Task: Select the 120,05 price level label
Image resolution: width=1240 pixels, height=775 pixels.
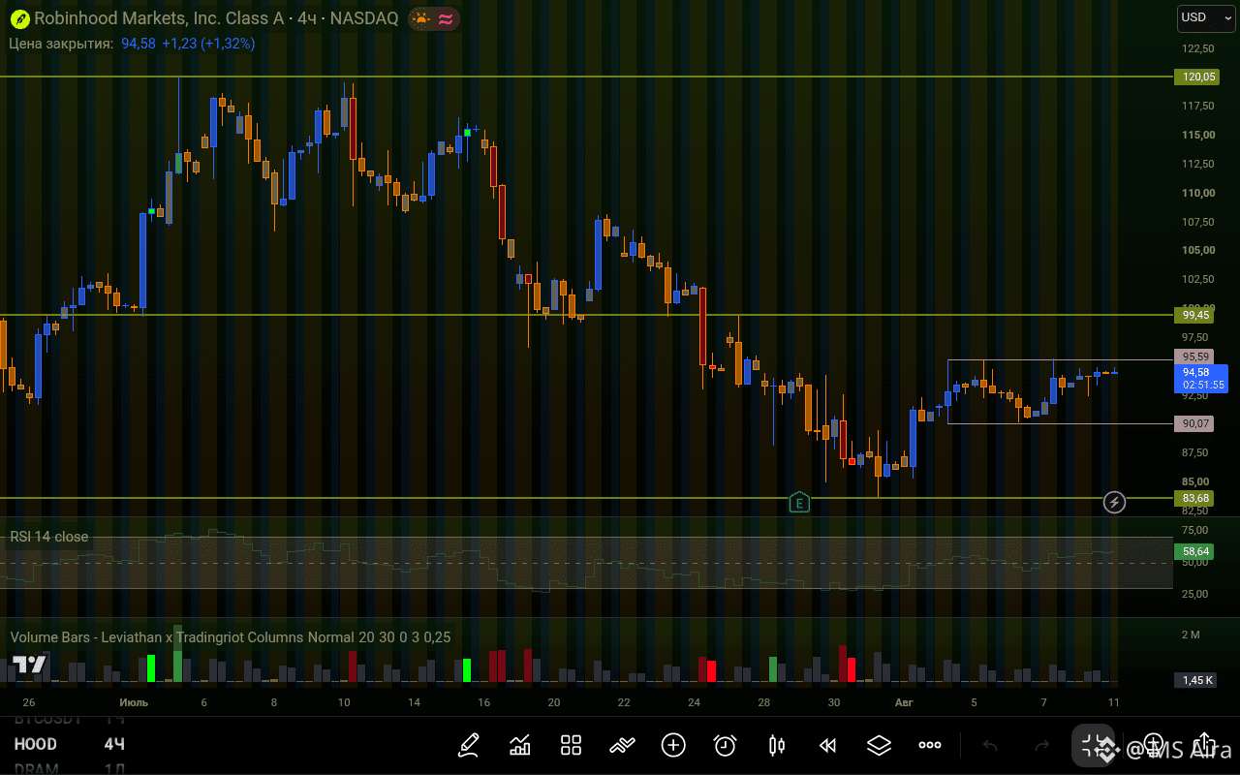Action: pyautogui.click(x=1196, y=77)
